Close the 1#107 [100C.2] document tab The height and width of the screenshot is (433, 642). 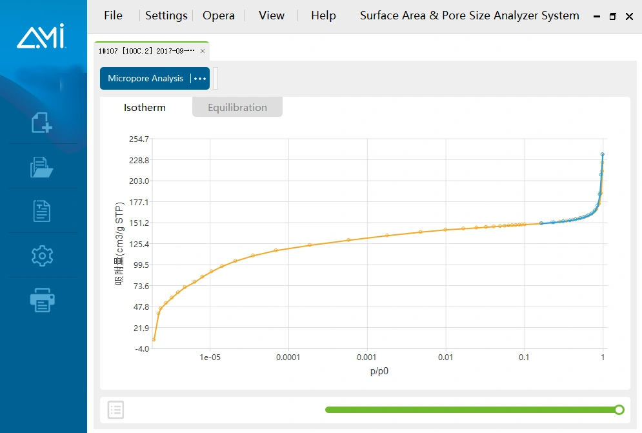tap(203, 51)
